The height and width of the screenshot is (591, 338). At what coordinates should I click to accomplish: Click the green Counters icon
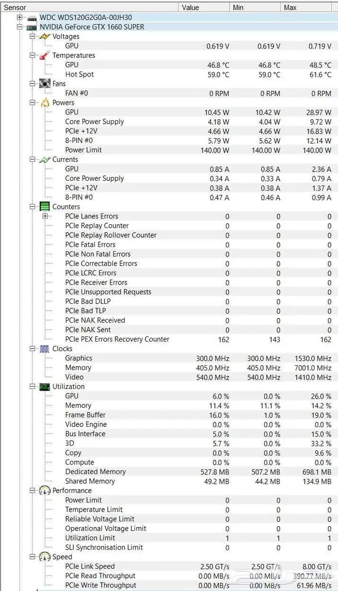click(x=45, y=207)
